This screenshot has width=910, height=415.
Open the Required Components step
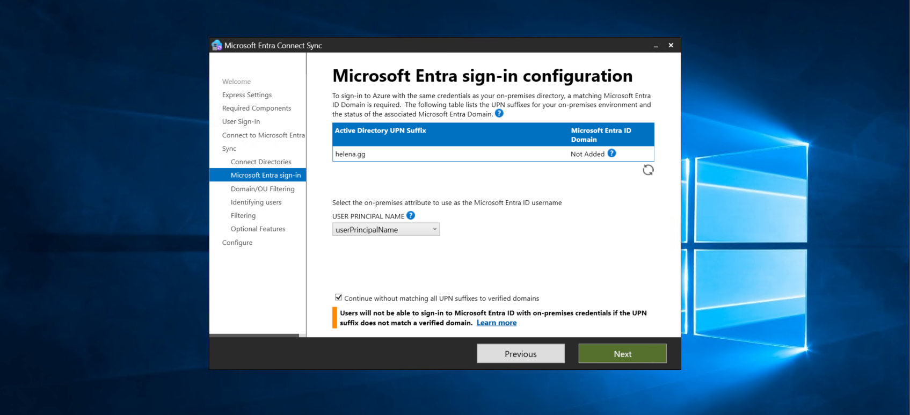click(257, 108)
